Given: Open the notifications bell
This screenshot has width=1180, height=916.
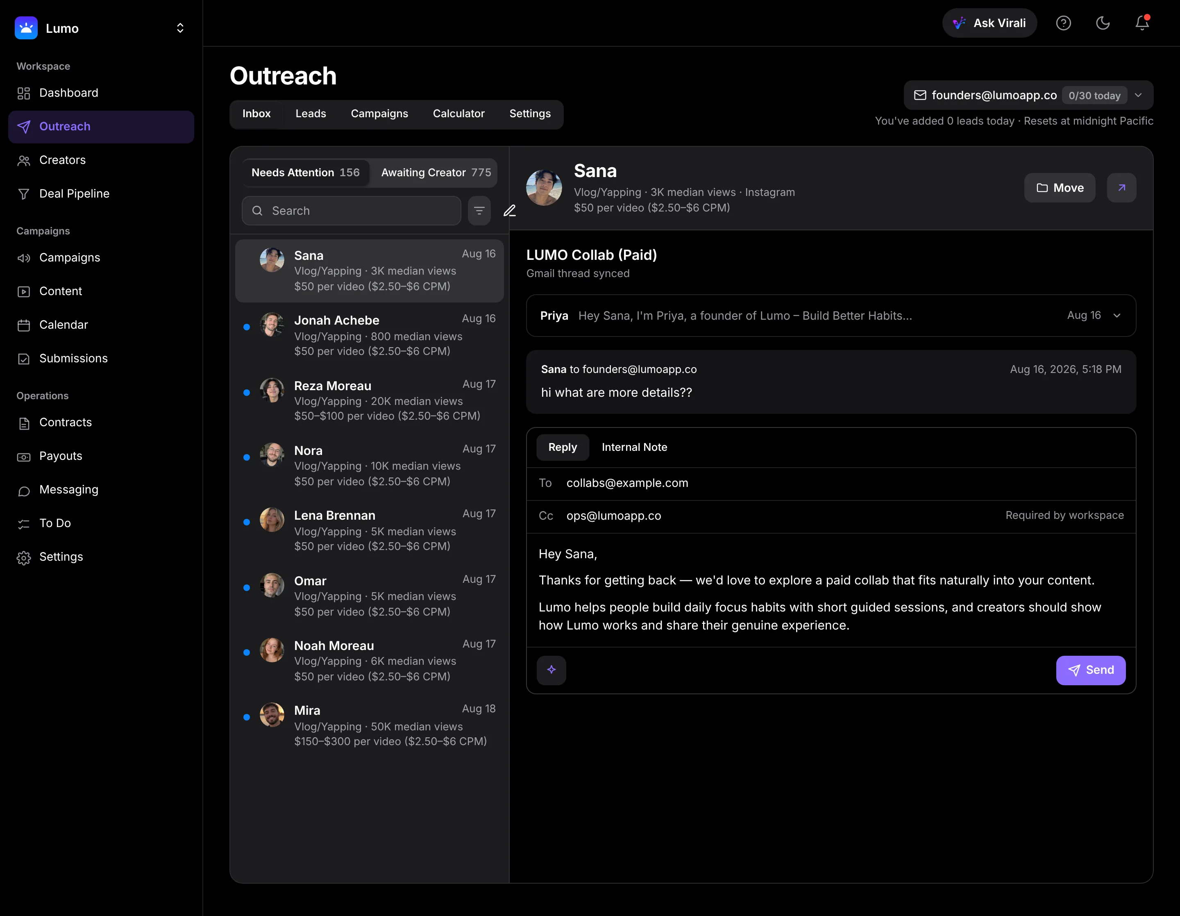Looking at the screenshot, I should pyautogui.click(x=1141, y=23).
